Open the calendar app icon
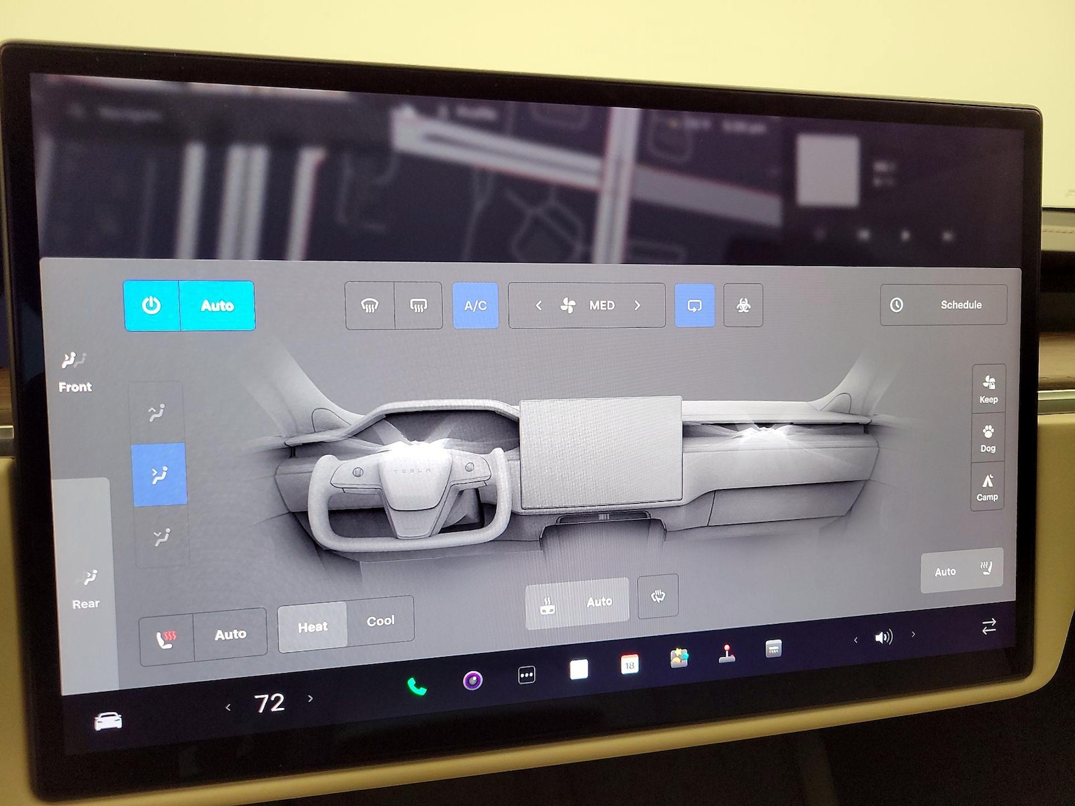 630,665
